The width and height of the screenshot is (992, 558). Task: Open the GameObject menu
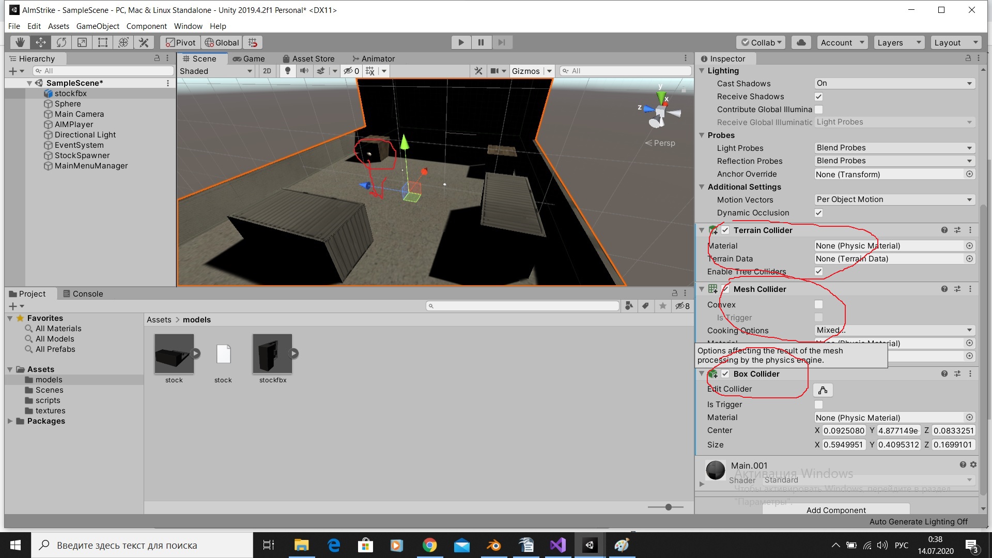[x=98, y=26]
